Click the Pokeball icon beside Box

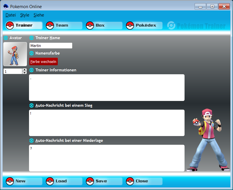(90, 26)
